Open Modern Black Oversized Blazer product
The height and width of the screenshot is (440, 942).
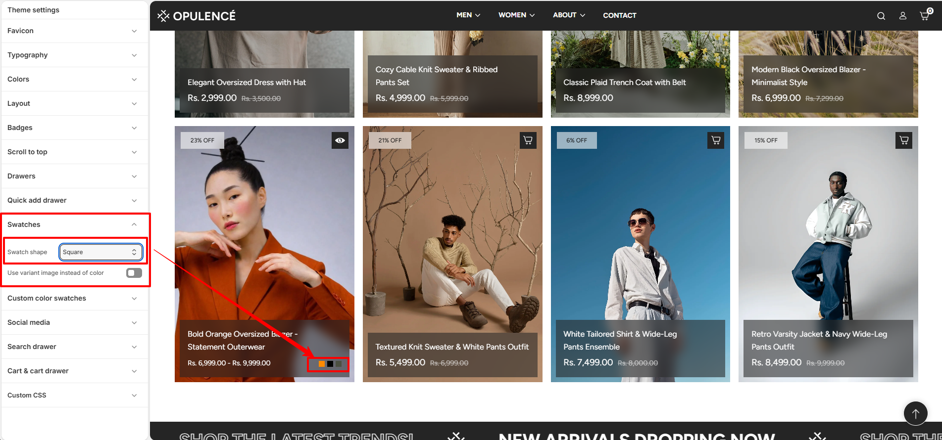pyautogui.click(x=808, y=76)
